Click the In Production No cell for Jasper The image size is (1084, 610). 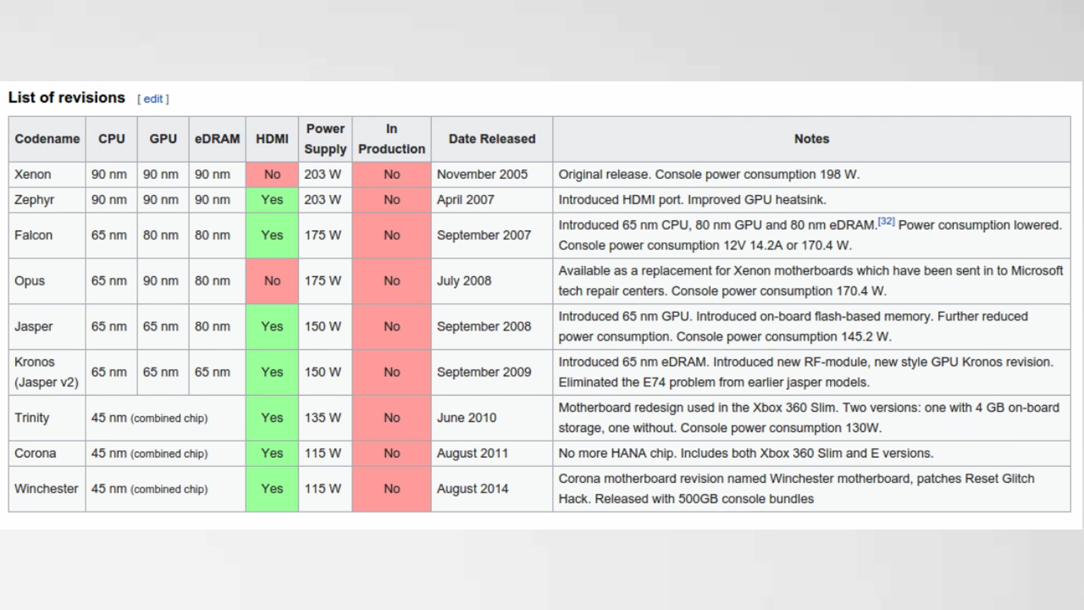pyautogui.click(x=391, y=326)
